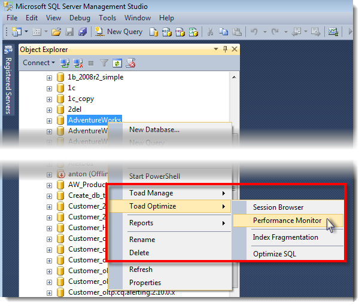Image resolution: width=362 pixels, height=306 pixels.
Task: Open the Tools menu
Action: pos(107,18)
